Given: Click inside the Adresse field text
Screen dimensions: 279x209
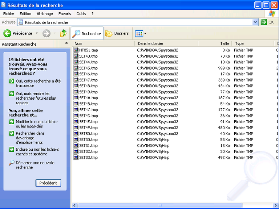Looking at the screenshot, I should 46,22.
